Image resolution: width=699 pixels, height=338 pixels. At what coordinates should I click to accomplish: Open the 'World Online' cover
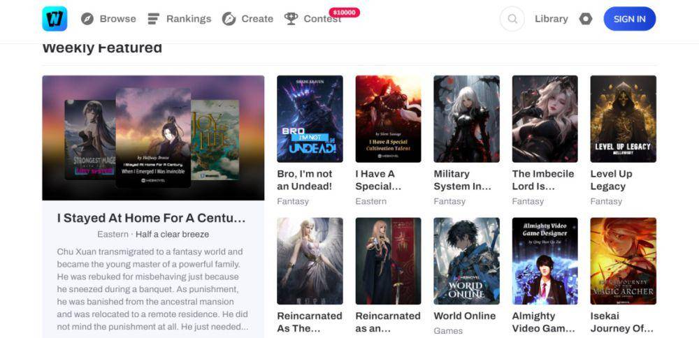(x=467, y=261)
